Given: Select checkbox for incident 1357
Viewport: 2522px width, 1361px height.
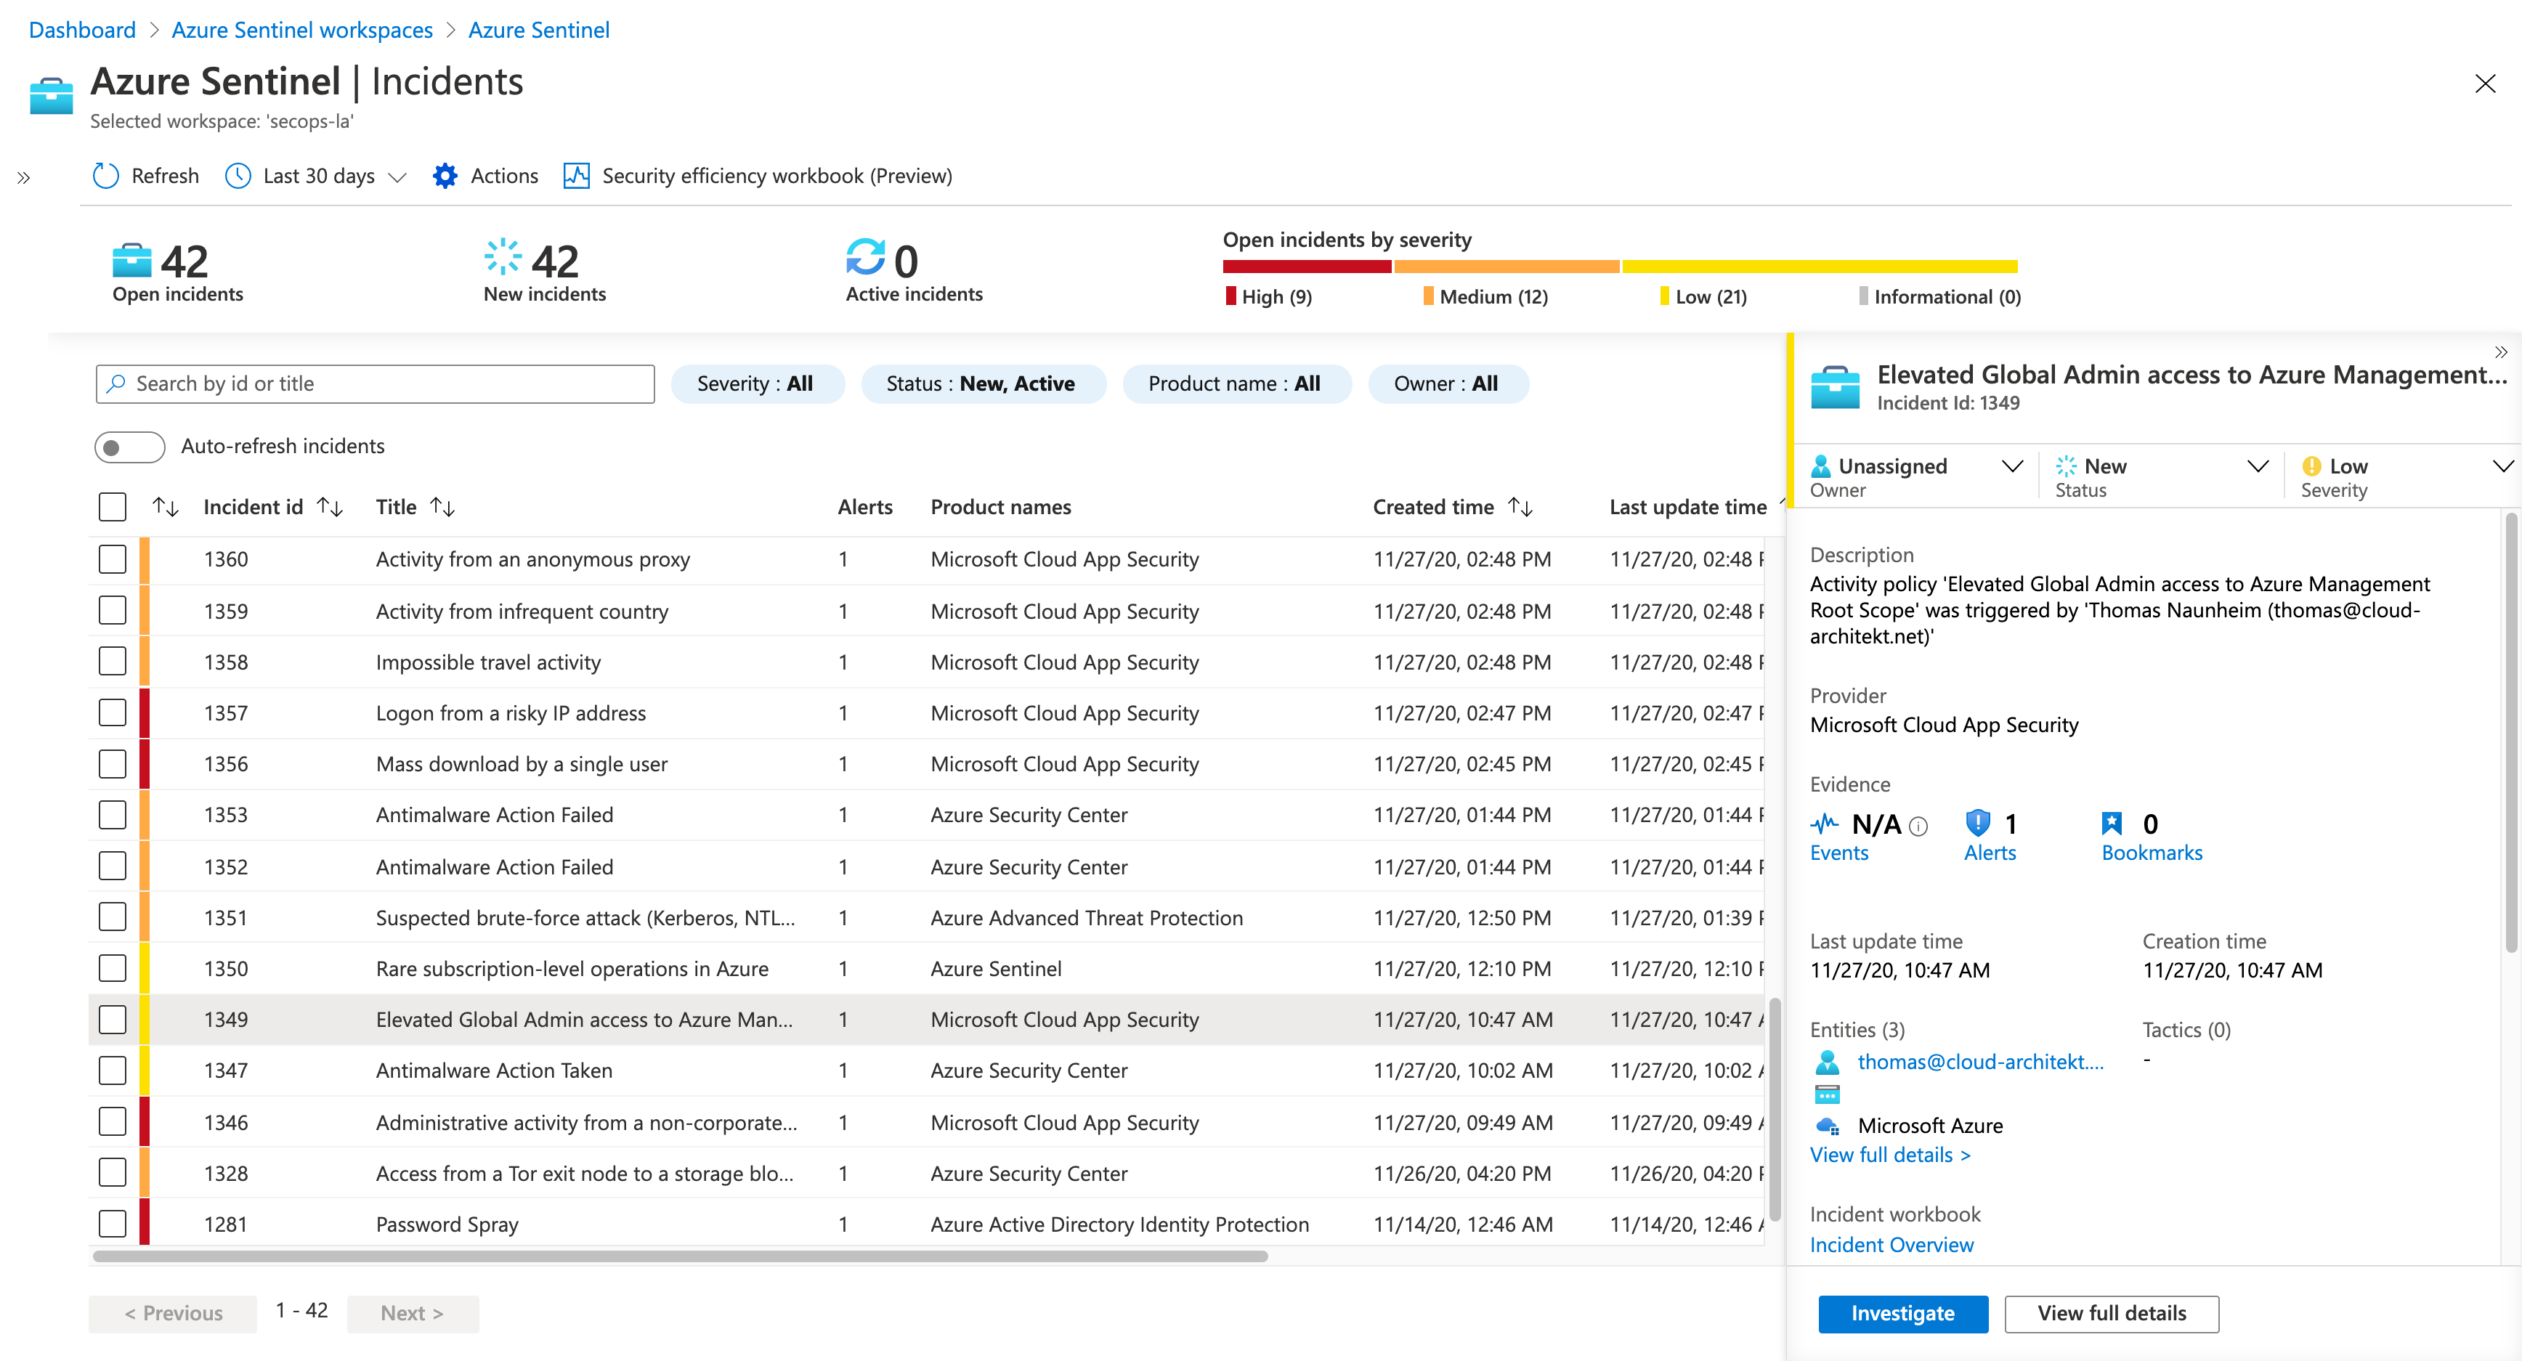Looking at the screenshot, I should click(x=113, y=712).
